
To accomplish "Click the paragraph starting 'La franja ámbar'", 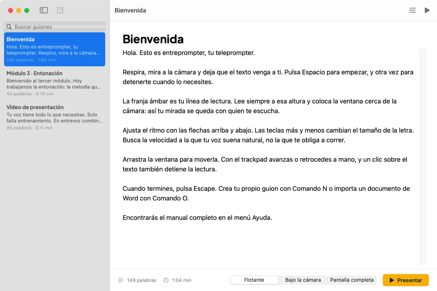I will point(259,106).
